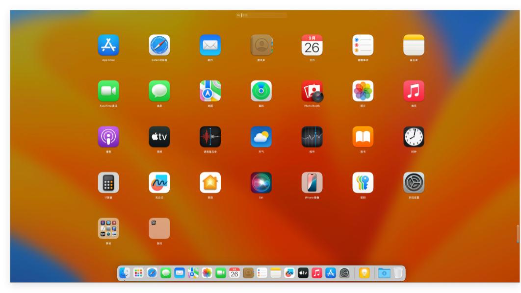Open the multi-app folder in Launchpad
Image resolution: width=521 pixels, height=293 pixels.
pos(108,228)
